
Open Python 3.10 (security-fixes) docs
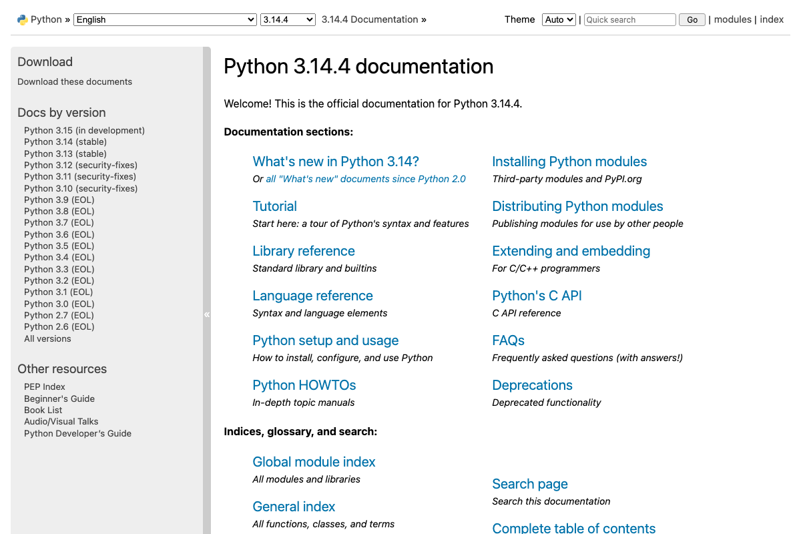[81, 188]
